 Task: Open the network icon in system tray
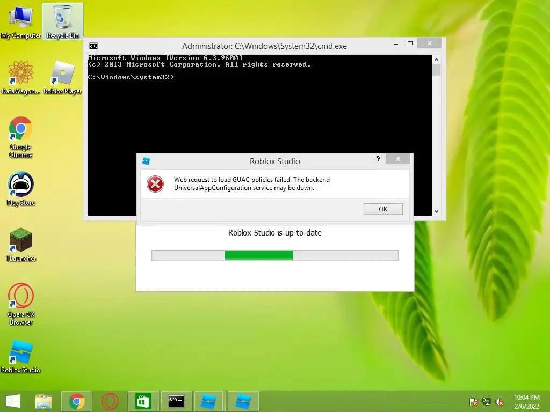[487, 402]
